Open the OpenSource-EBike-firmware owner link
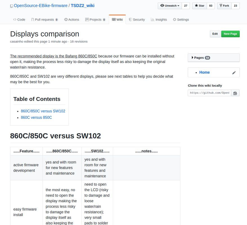247x225 pixels. tap(41, 6)
